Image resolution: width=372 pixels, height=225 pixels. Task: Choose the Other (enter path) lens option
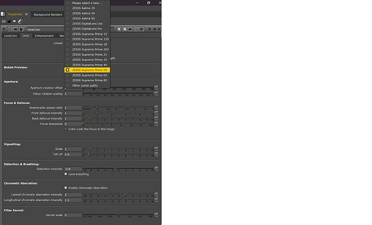87,86
